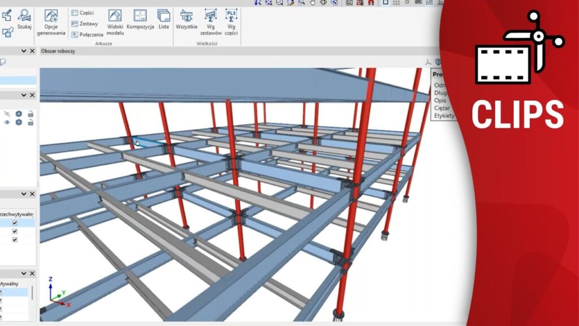Collapse the bottom left panel using chevron
The image size is (579, 326).
pos(24,273)
